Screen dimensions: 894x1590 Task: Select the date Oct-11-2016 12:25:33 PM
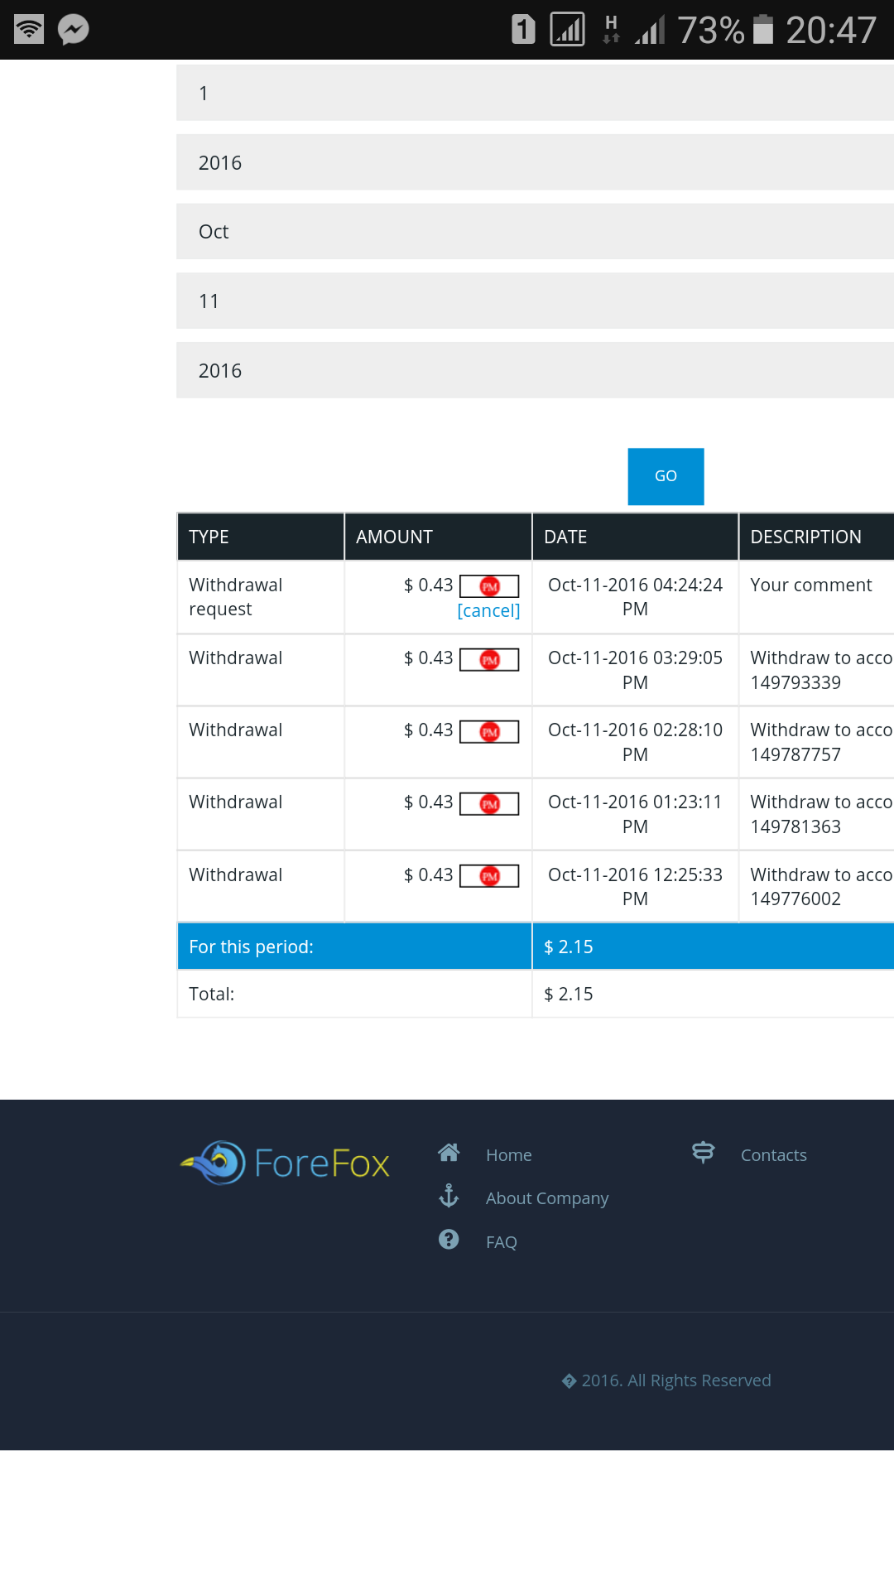pos(635,887)
